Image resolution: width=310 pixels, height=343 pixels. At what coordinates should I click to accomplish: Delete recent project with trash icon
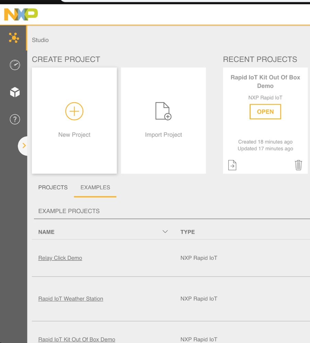(298, 165)
